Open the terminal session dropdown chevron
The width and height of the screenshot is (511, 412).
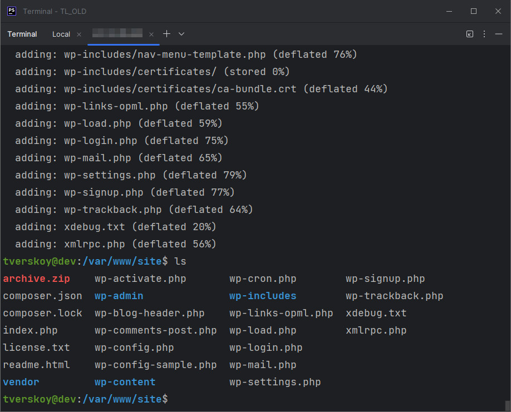point(181,34)
